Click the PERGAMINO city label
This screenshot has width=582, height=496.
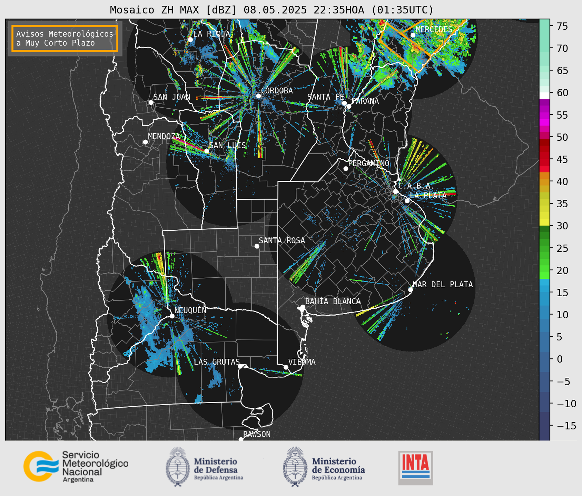point(369,163)
